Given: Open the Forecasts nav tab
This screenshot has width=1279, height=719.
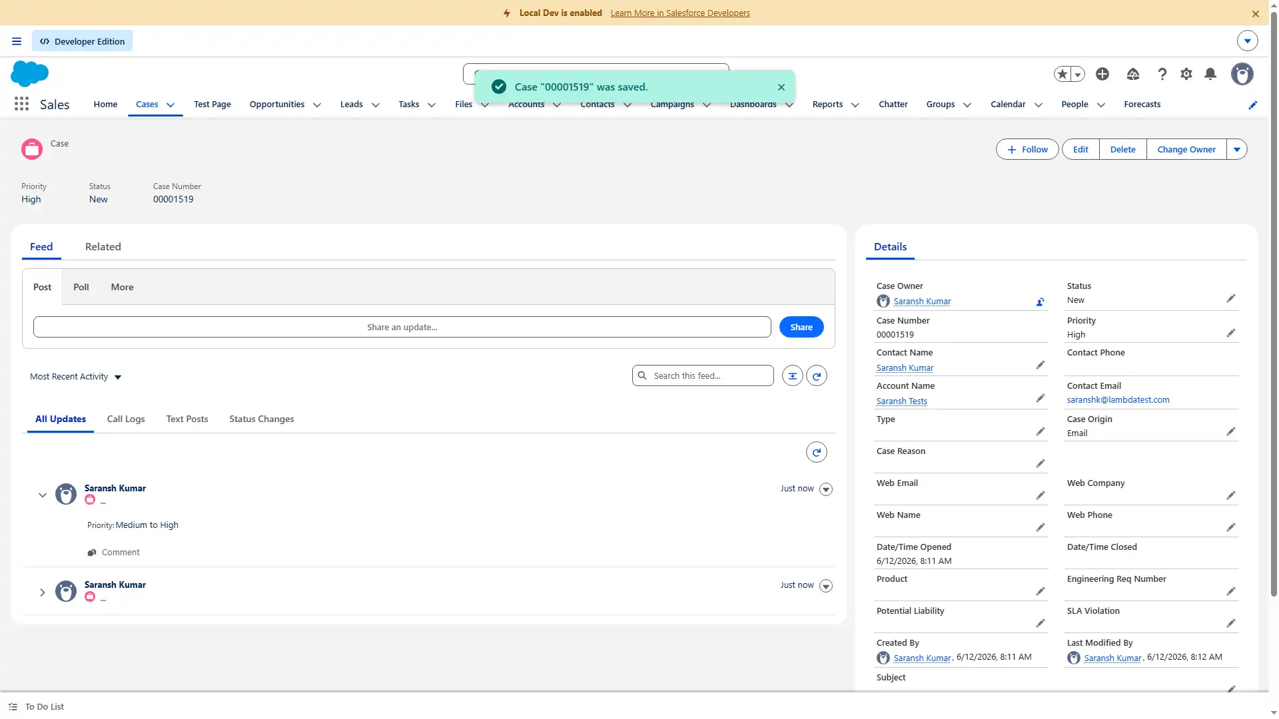Looking at the screenshot, I should coord(1142,105).
